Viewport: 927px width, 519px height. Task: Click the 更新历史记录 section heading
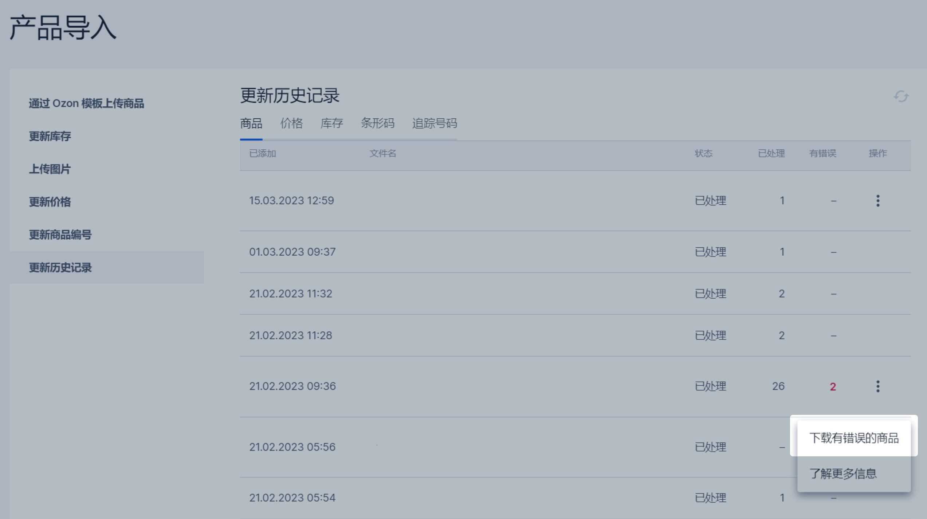point(290,96)
